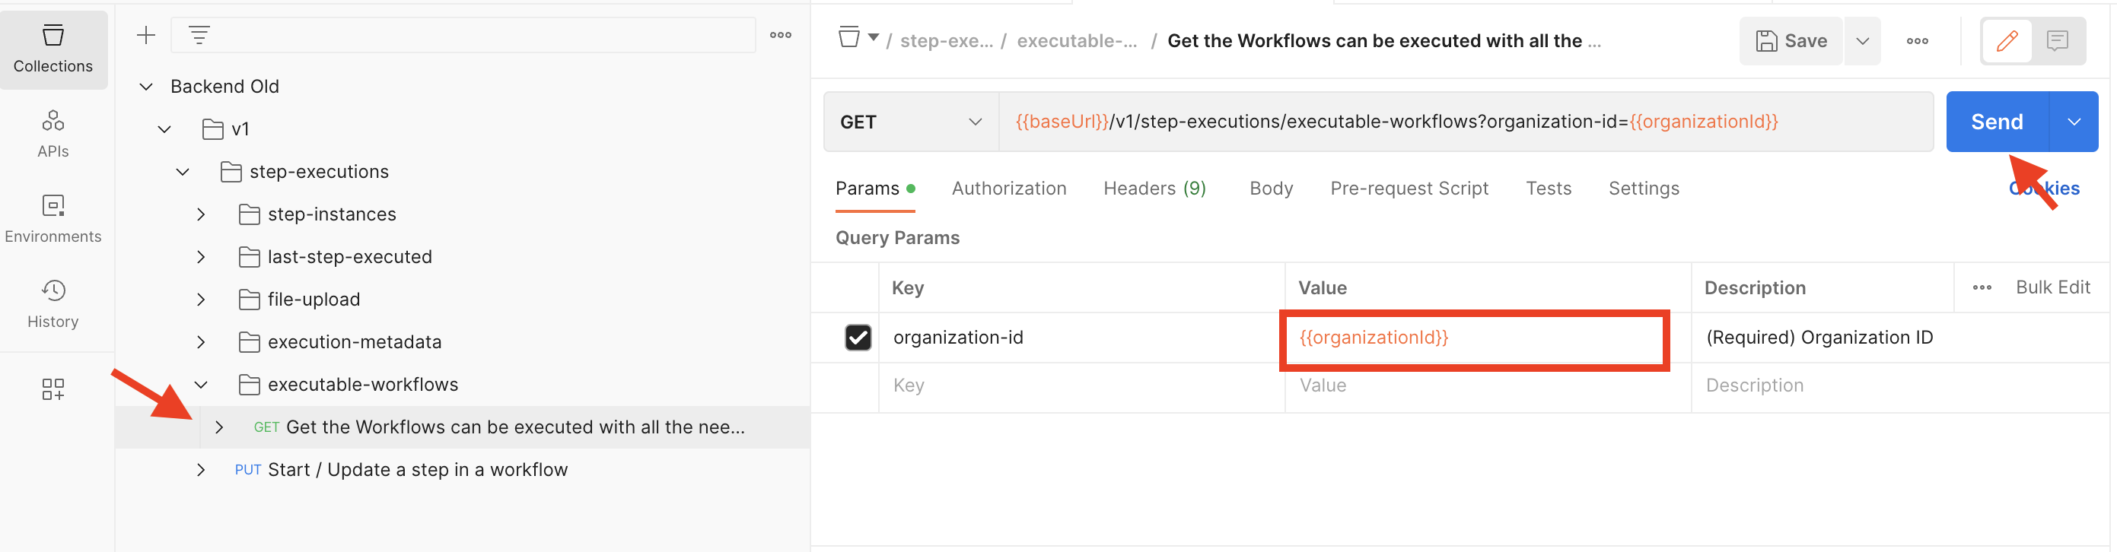Open Bulk Edit for query params
The width and height of the screenshot is (2117, 552).
pos(2053,287)
